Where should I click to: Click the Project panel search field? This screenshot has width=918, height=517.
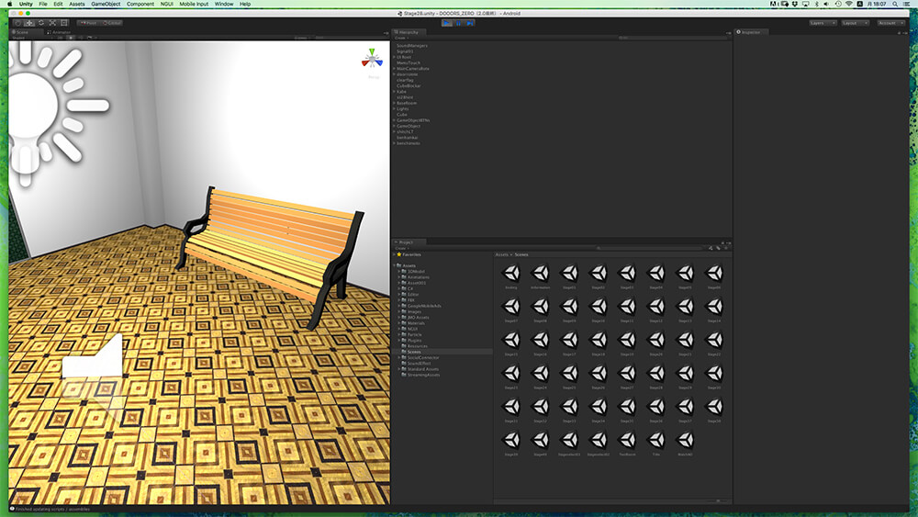(652, 248)
